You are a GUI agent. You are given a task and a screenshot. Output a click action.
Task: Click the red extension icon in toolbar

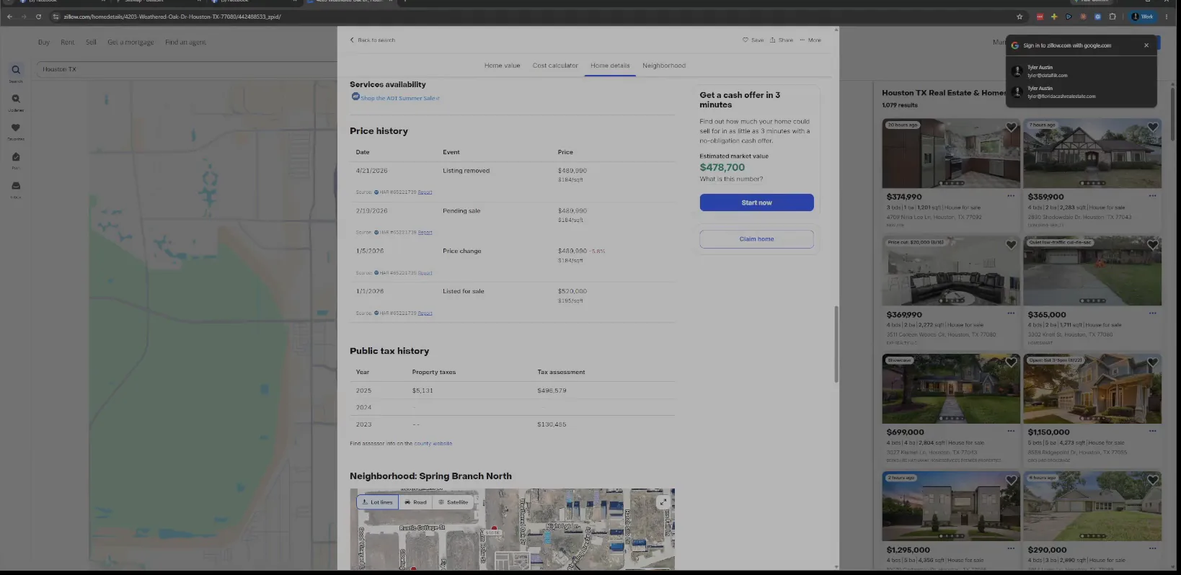(x=1040, y=17)
